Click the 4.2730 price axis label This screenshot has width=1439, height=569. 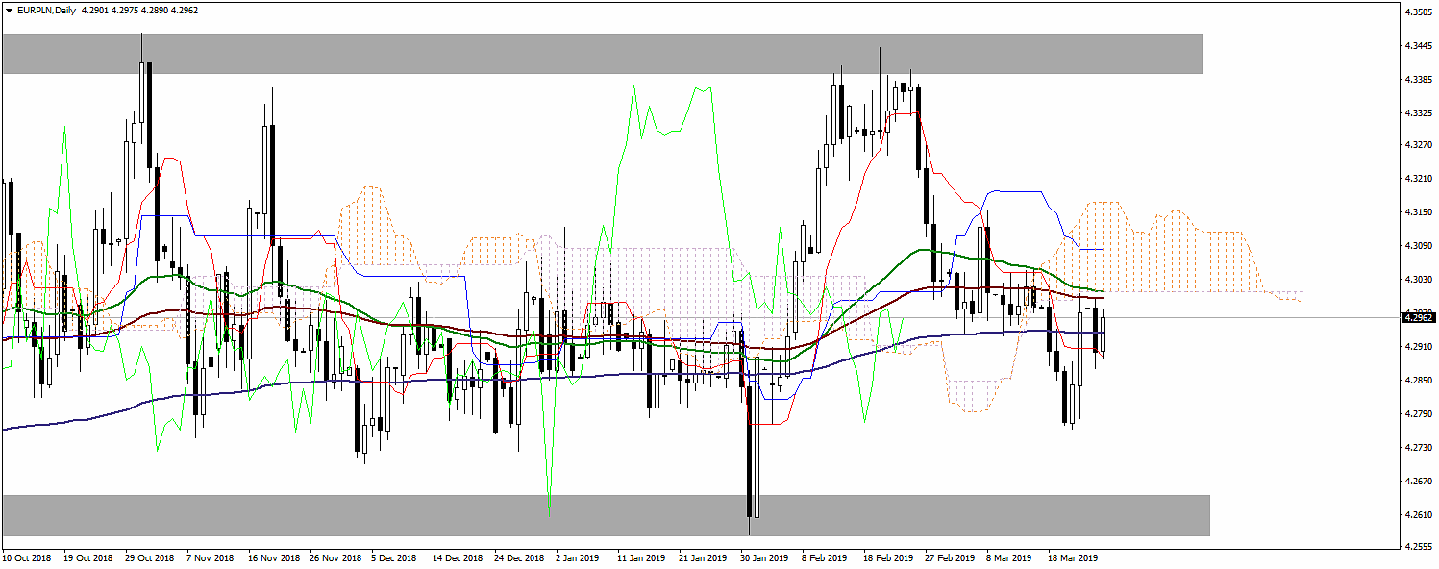tap(1419, 447)
